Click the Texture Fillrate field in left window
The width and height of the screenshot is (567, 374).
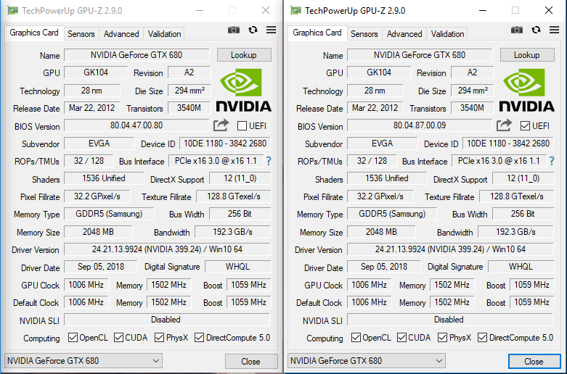point(234,196)
